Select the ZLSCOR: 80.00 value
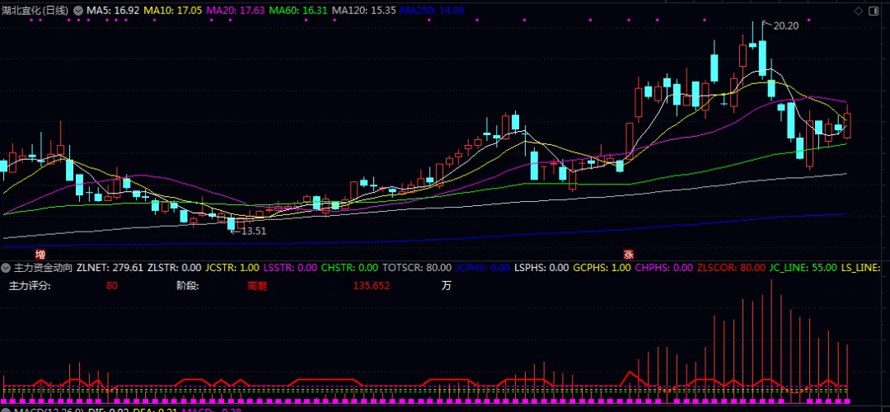890x412 pixels. click(x=731, y=267)
